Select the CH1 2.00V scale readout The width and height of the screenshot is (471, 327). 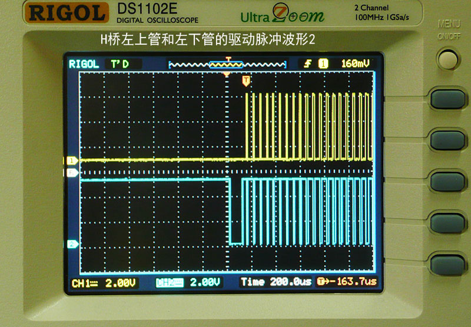point(104,283)
